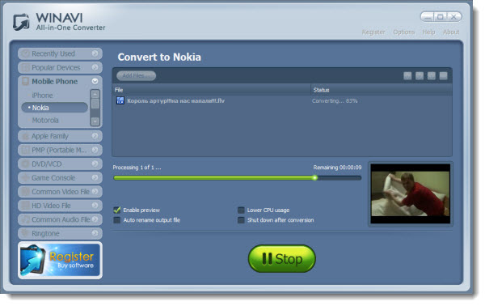
Task: Click the Status column header
Action: tap(382, 90)
